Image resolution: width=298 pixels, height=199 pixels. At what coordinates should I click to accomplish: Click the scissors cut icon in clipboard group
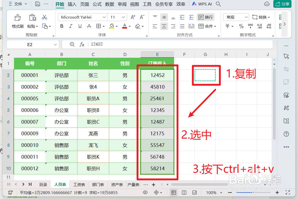pyautogui.click(x=44, y=17)
